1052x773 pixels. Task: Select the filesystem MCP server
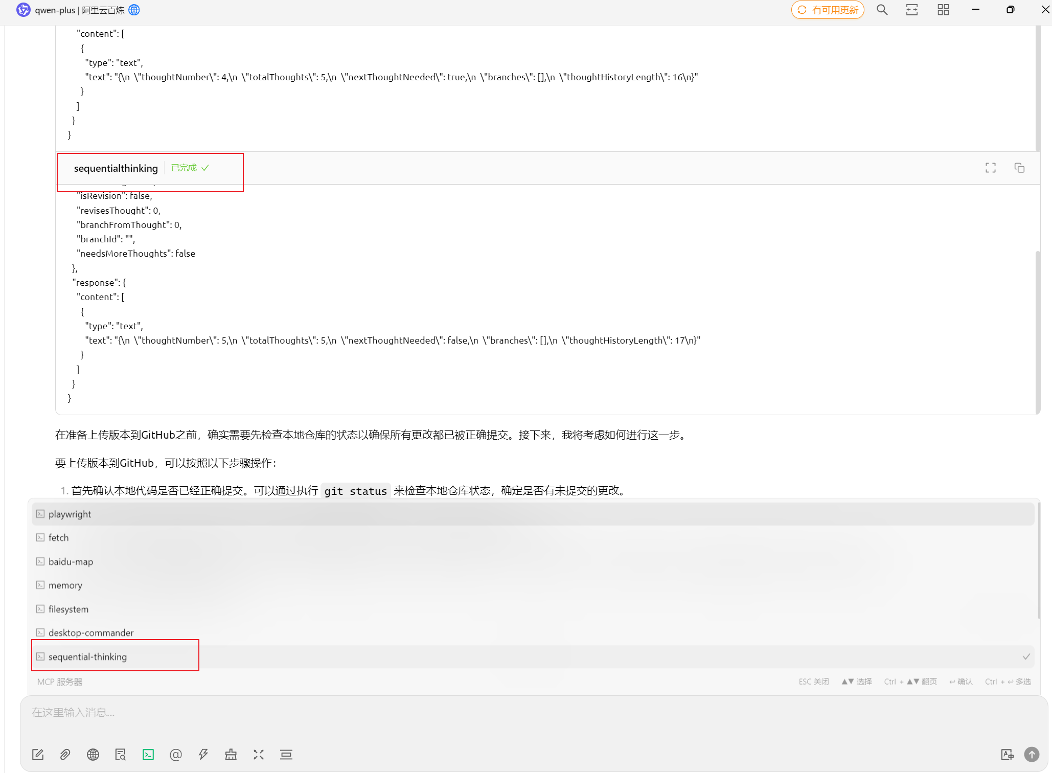coord(68,609)
